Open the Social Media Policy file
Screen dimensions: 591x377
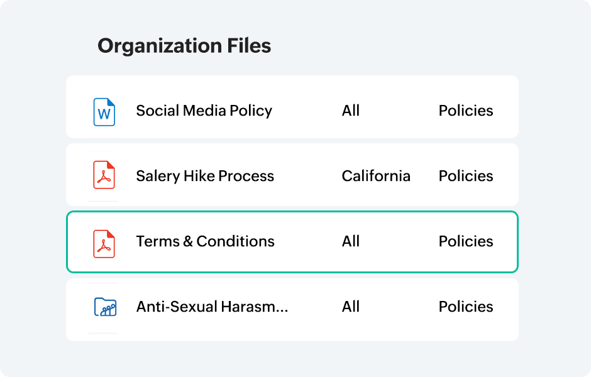pos(204,111)
